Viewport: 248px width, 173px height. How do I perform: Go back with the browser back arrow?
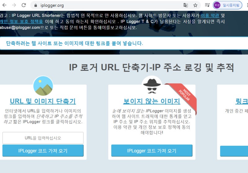pyautogui.click(x=4, y=5)
